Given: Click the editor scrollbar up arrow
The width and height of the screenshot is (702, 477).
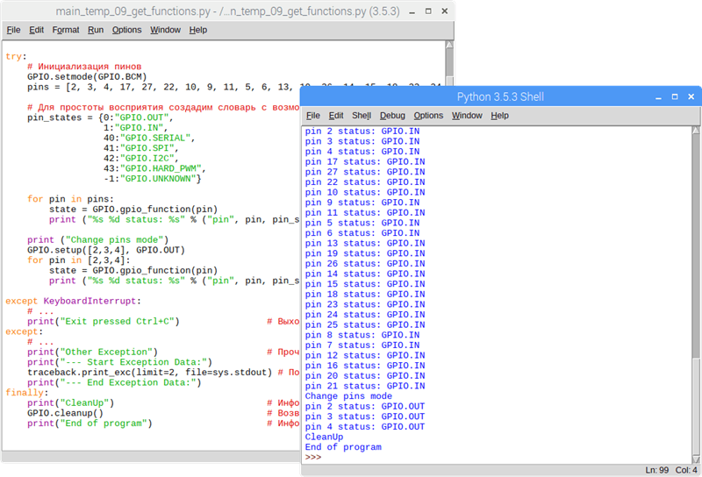Looking at the screenshot, I should [450, 46].
